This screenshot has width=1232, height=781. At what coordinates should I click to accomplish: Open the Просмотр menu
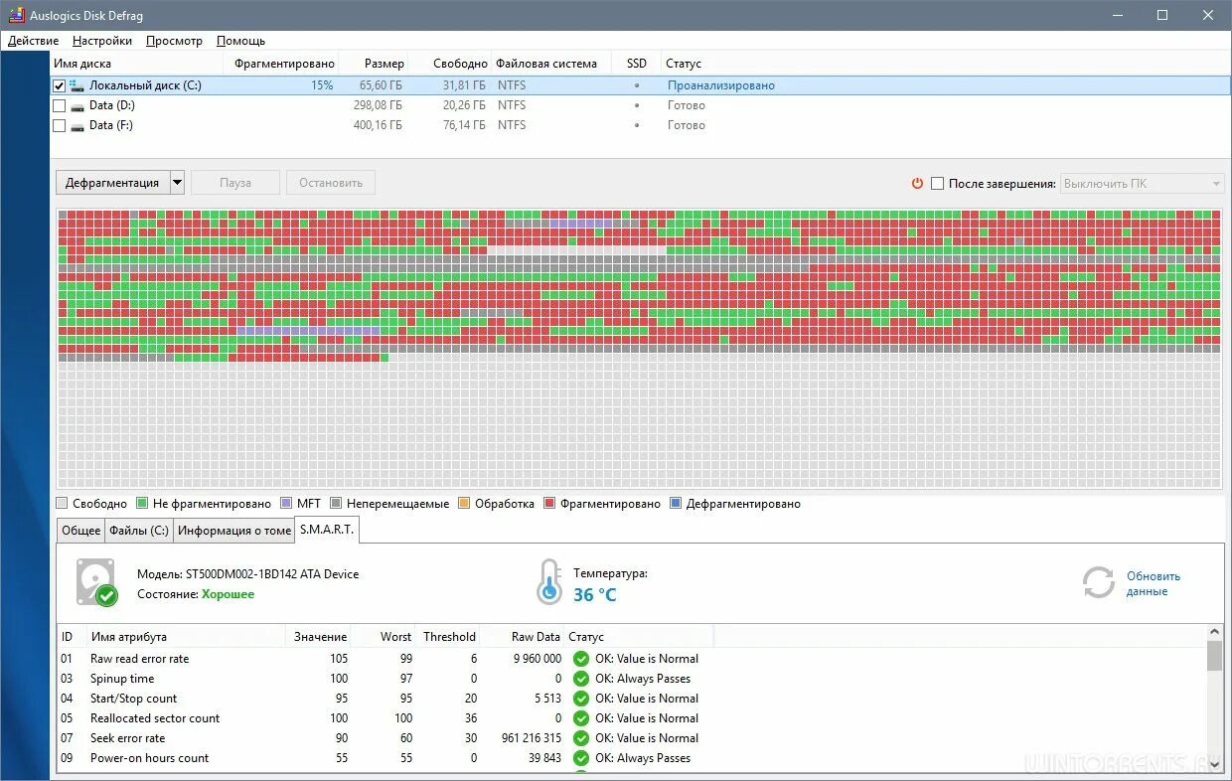174,41
